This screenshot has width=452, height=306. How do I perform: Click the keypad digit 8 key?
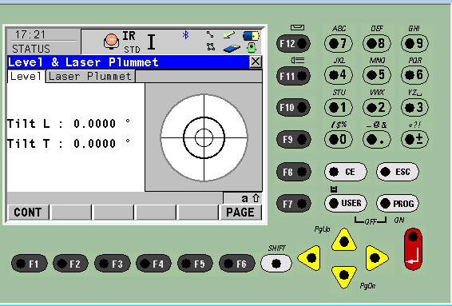point(377,44)
